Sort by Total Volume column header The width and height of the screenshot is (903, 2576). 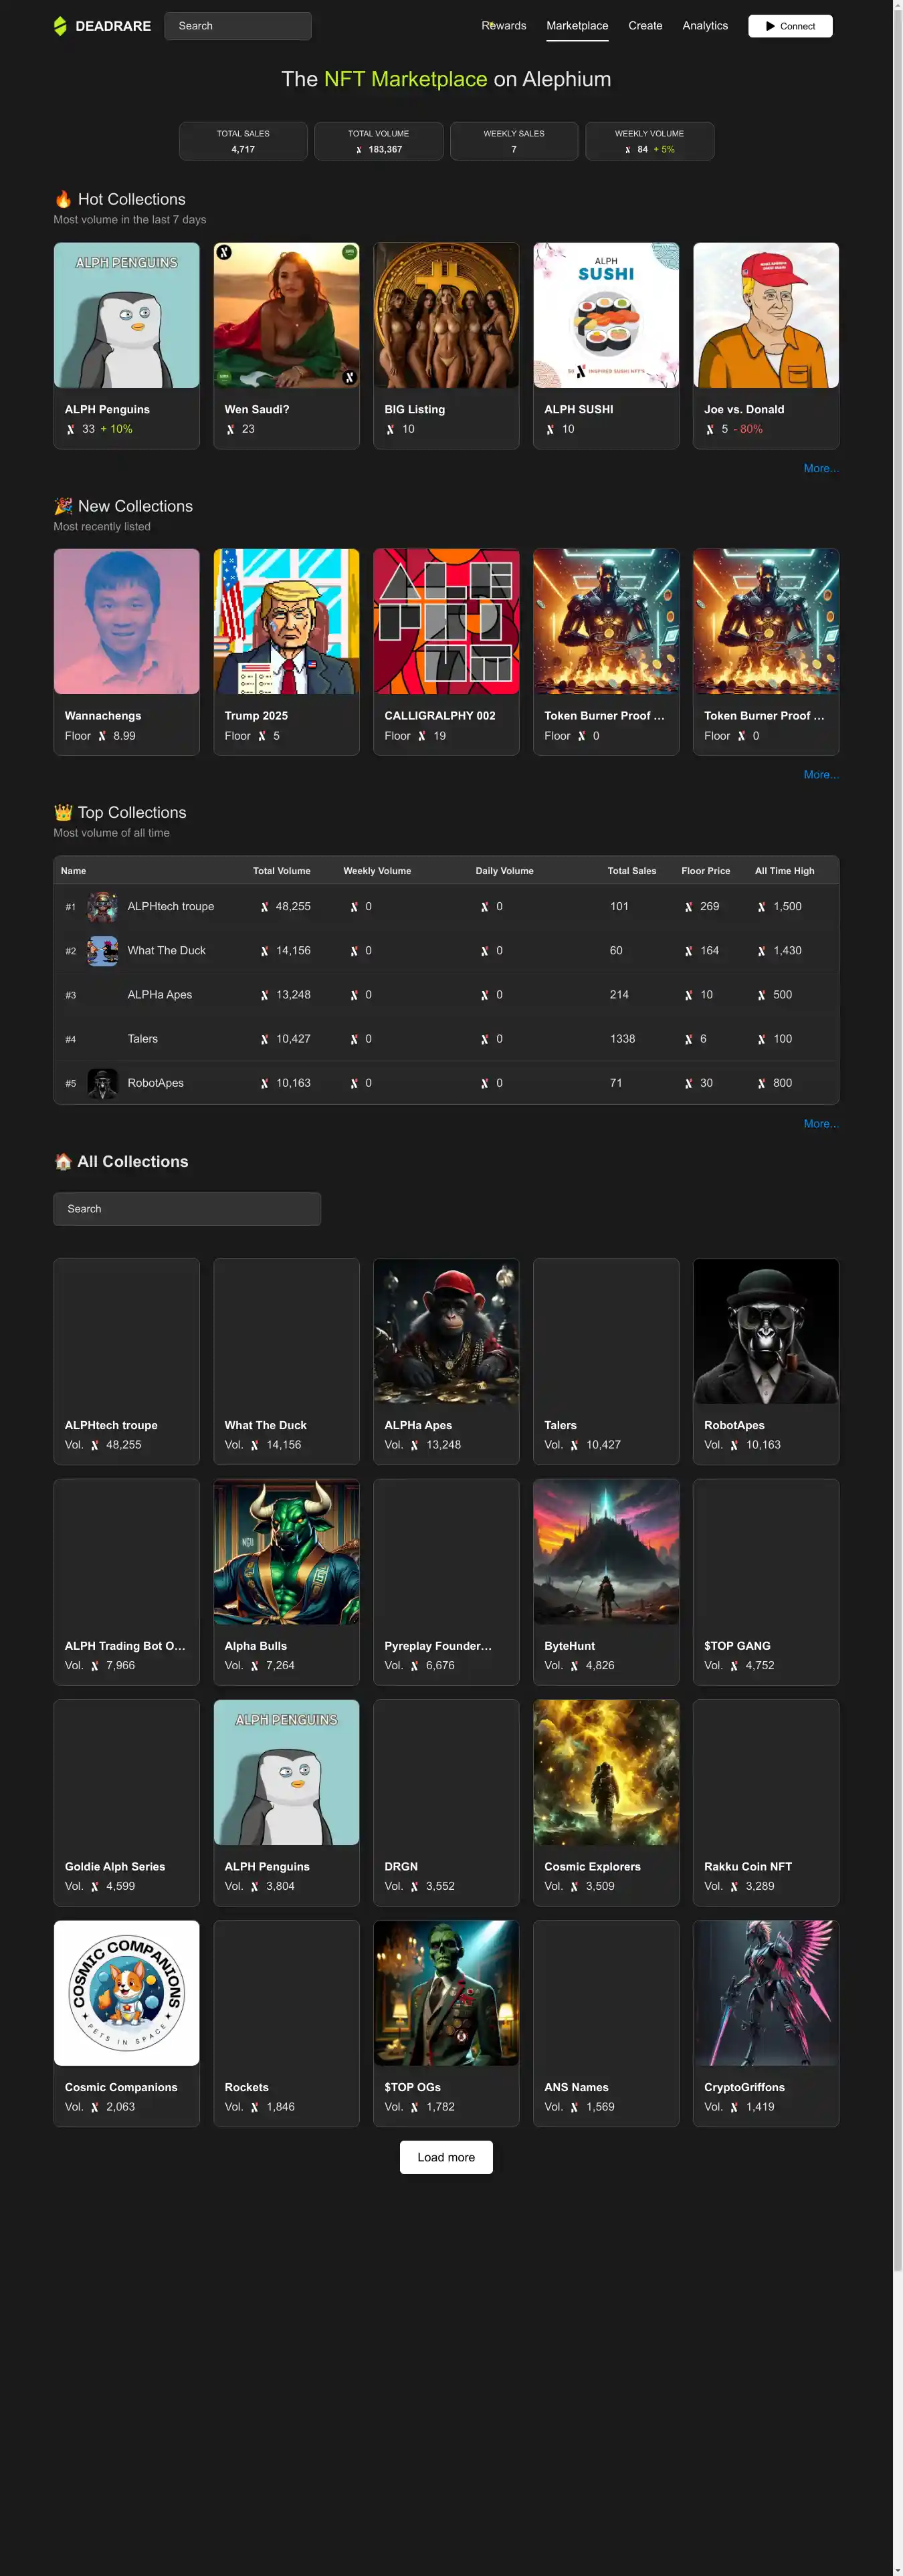(281, 870)
